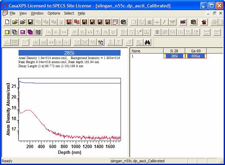Click the clipboard icon beside ISO
Screen dimensions: 225x165
tap(123, 22)
